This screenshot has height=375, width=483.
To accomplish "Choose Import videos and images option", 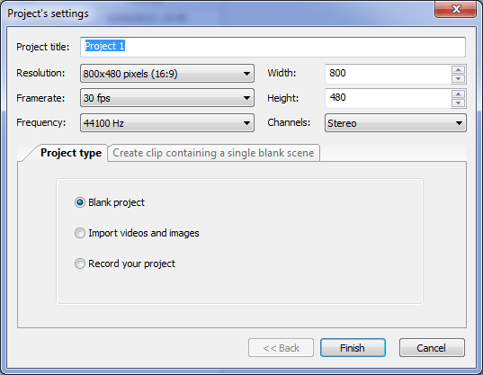I will click(80, 233).
